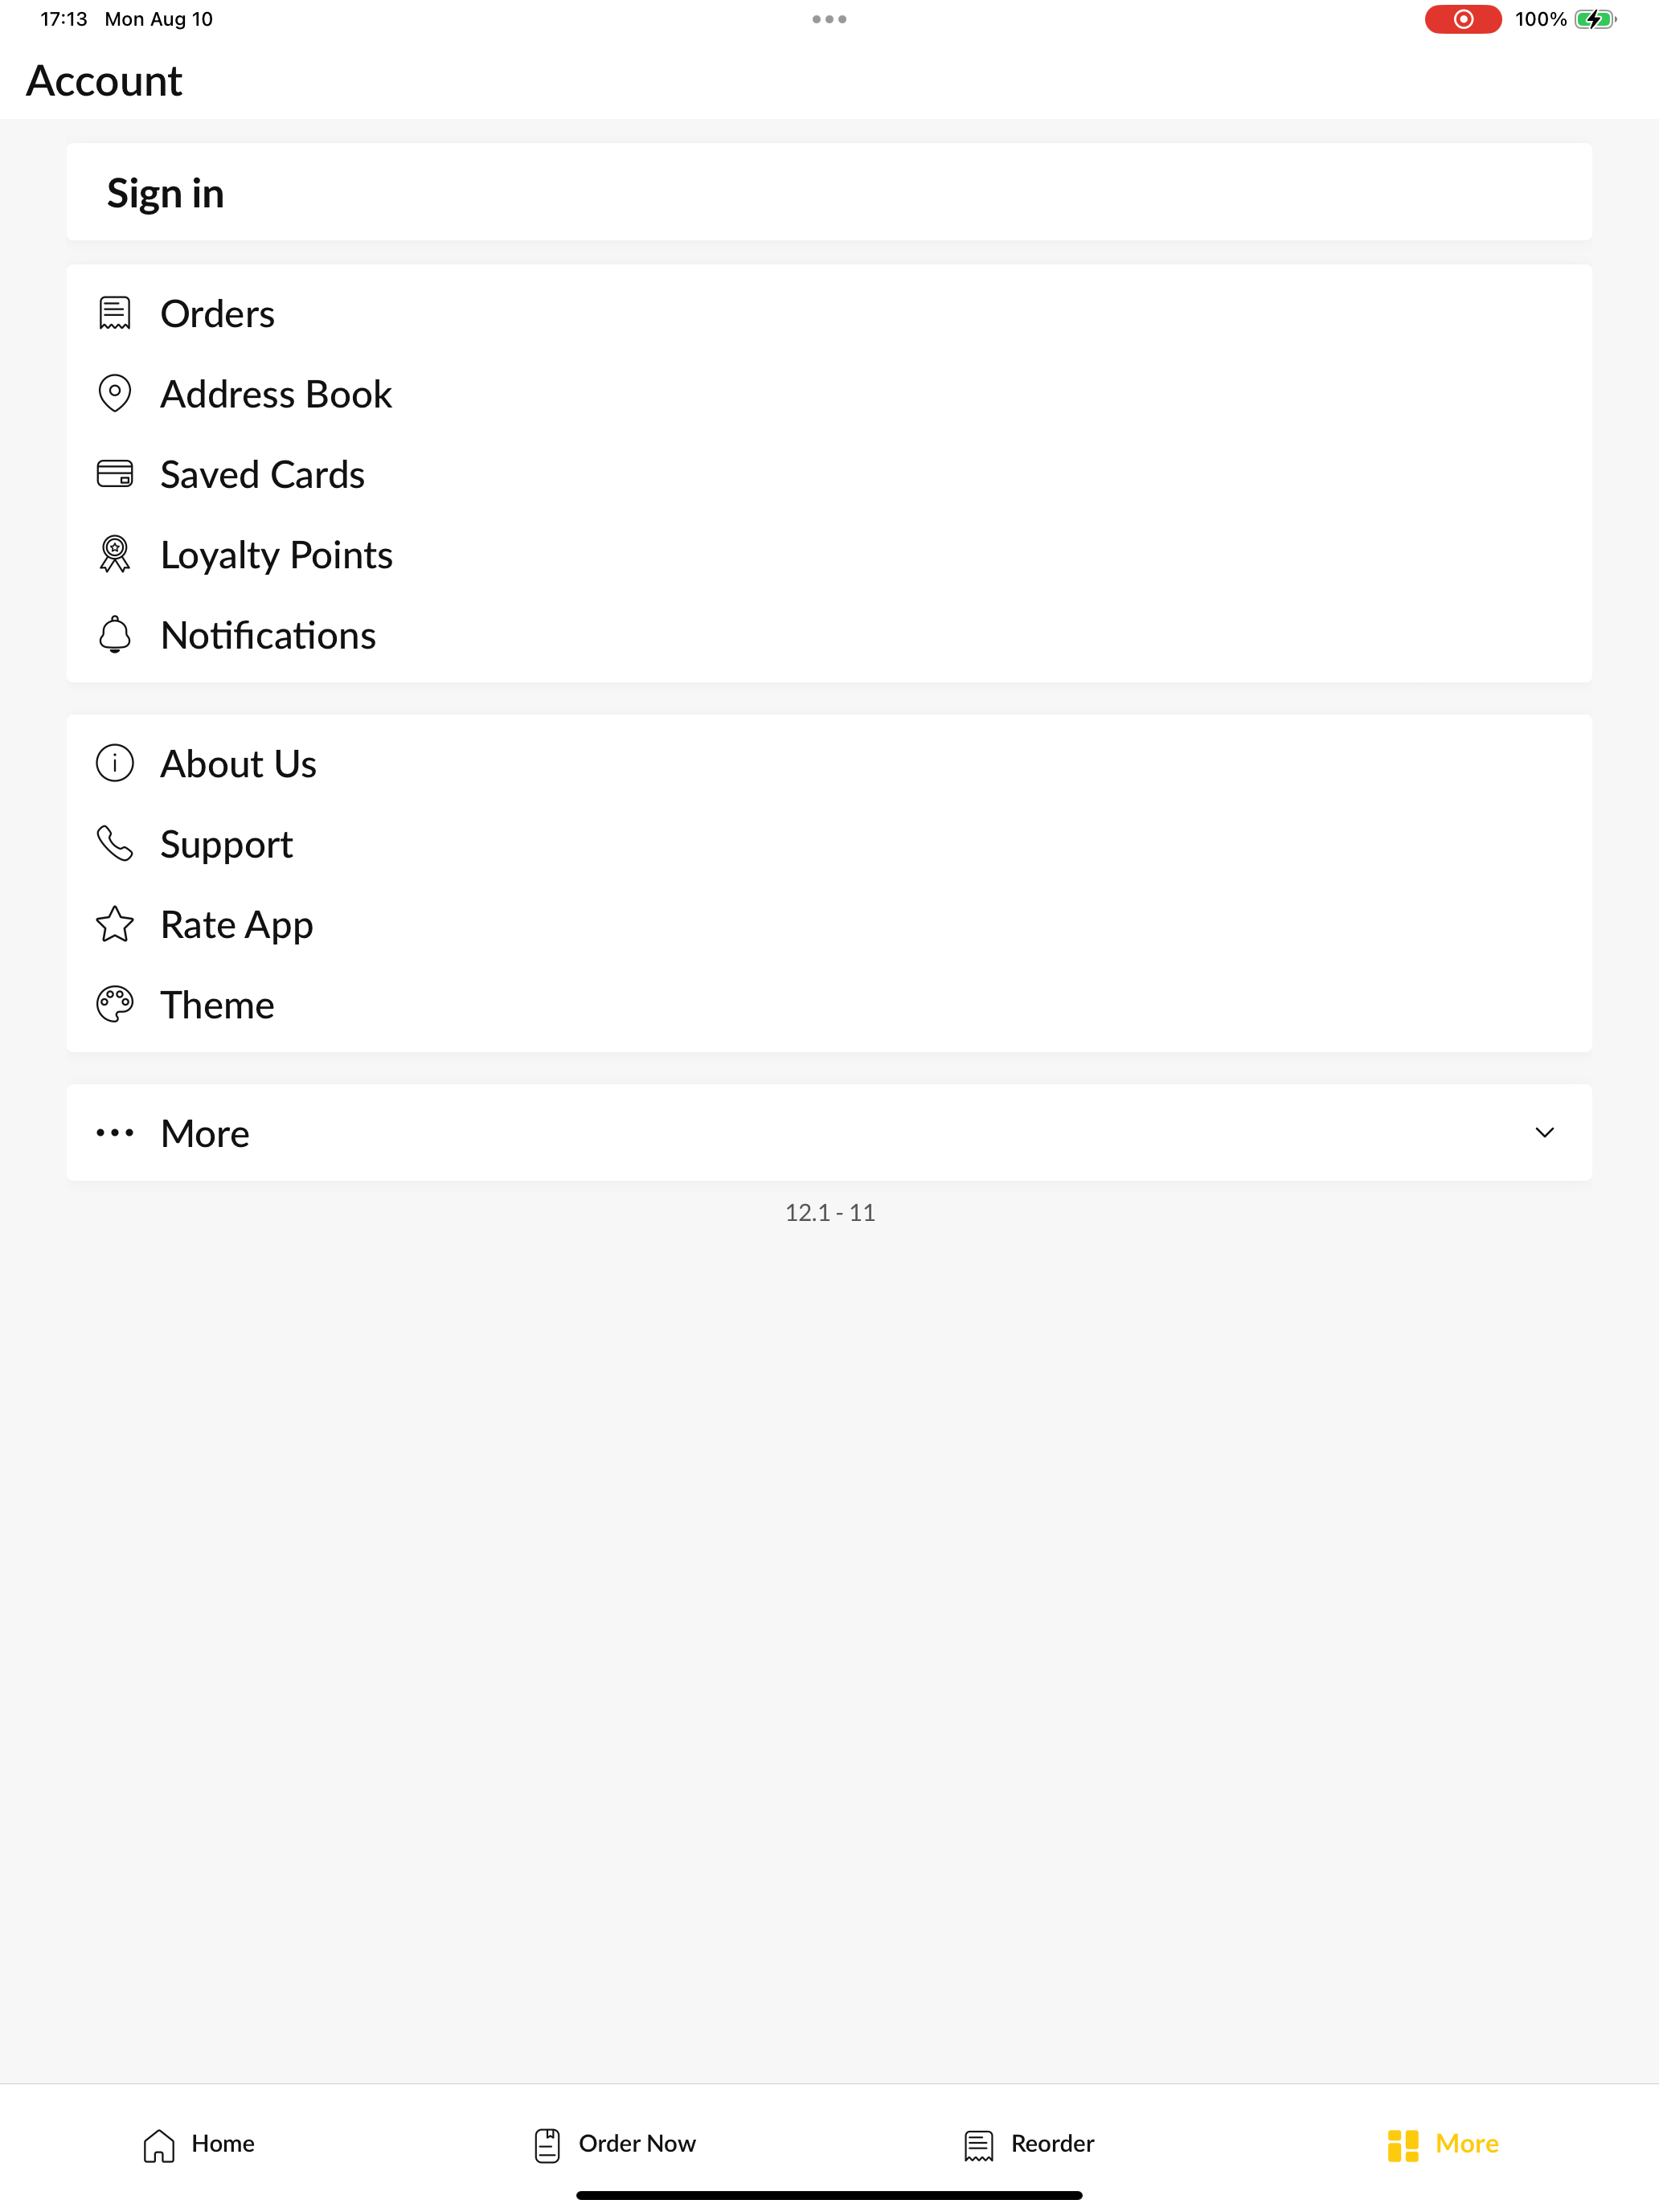Screen dimensions: 1659x2212
Task: Open the iPad multitasking dots at the top
Action: coord(829,19)
